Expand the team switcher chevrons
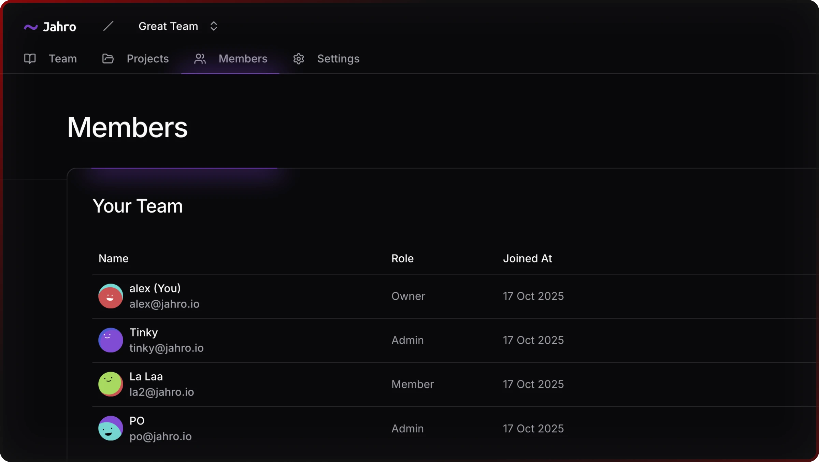 point(214,26)
